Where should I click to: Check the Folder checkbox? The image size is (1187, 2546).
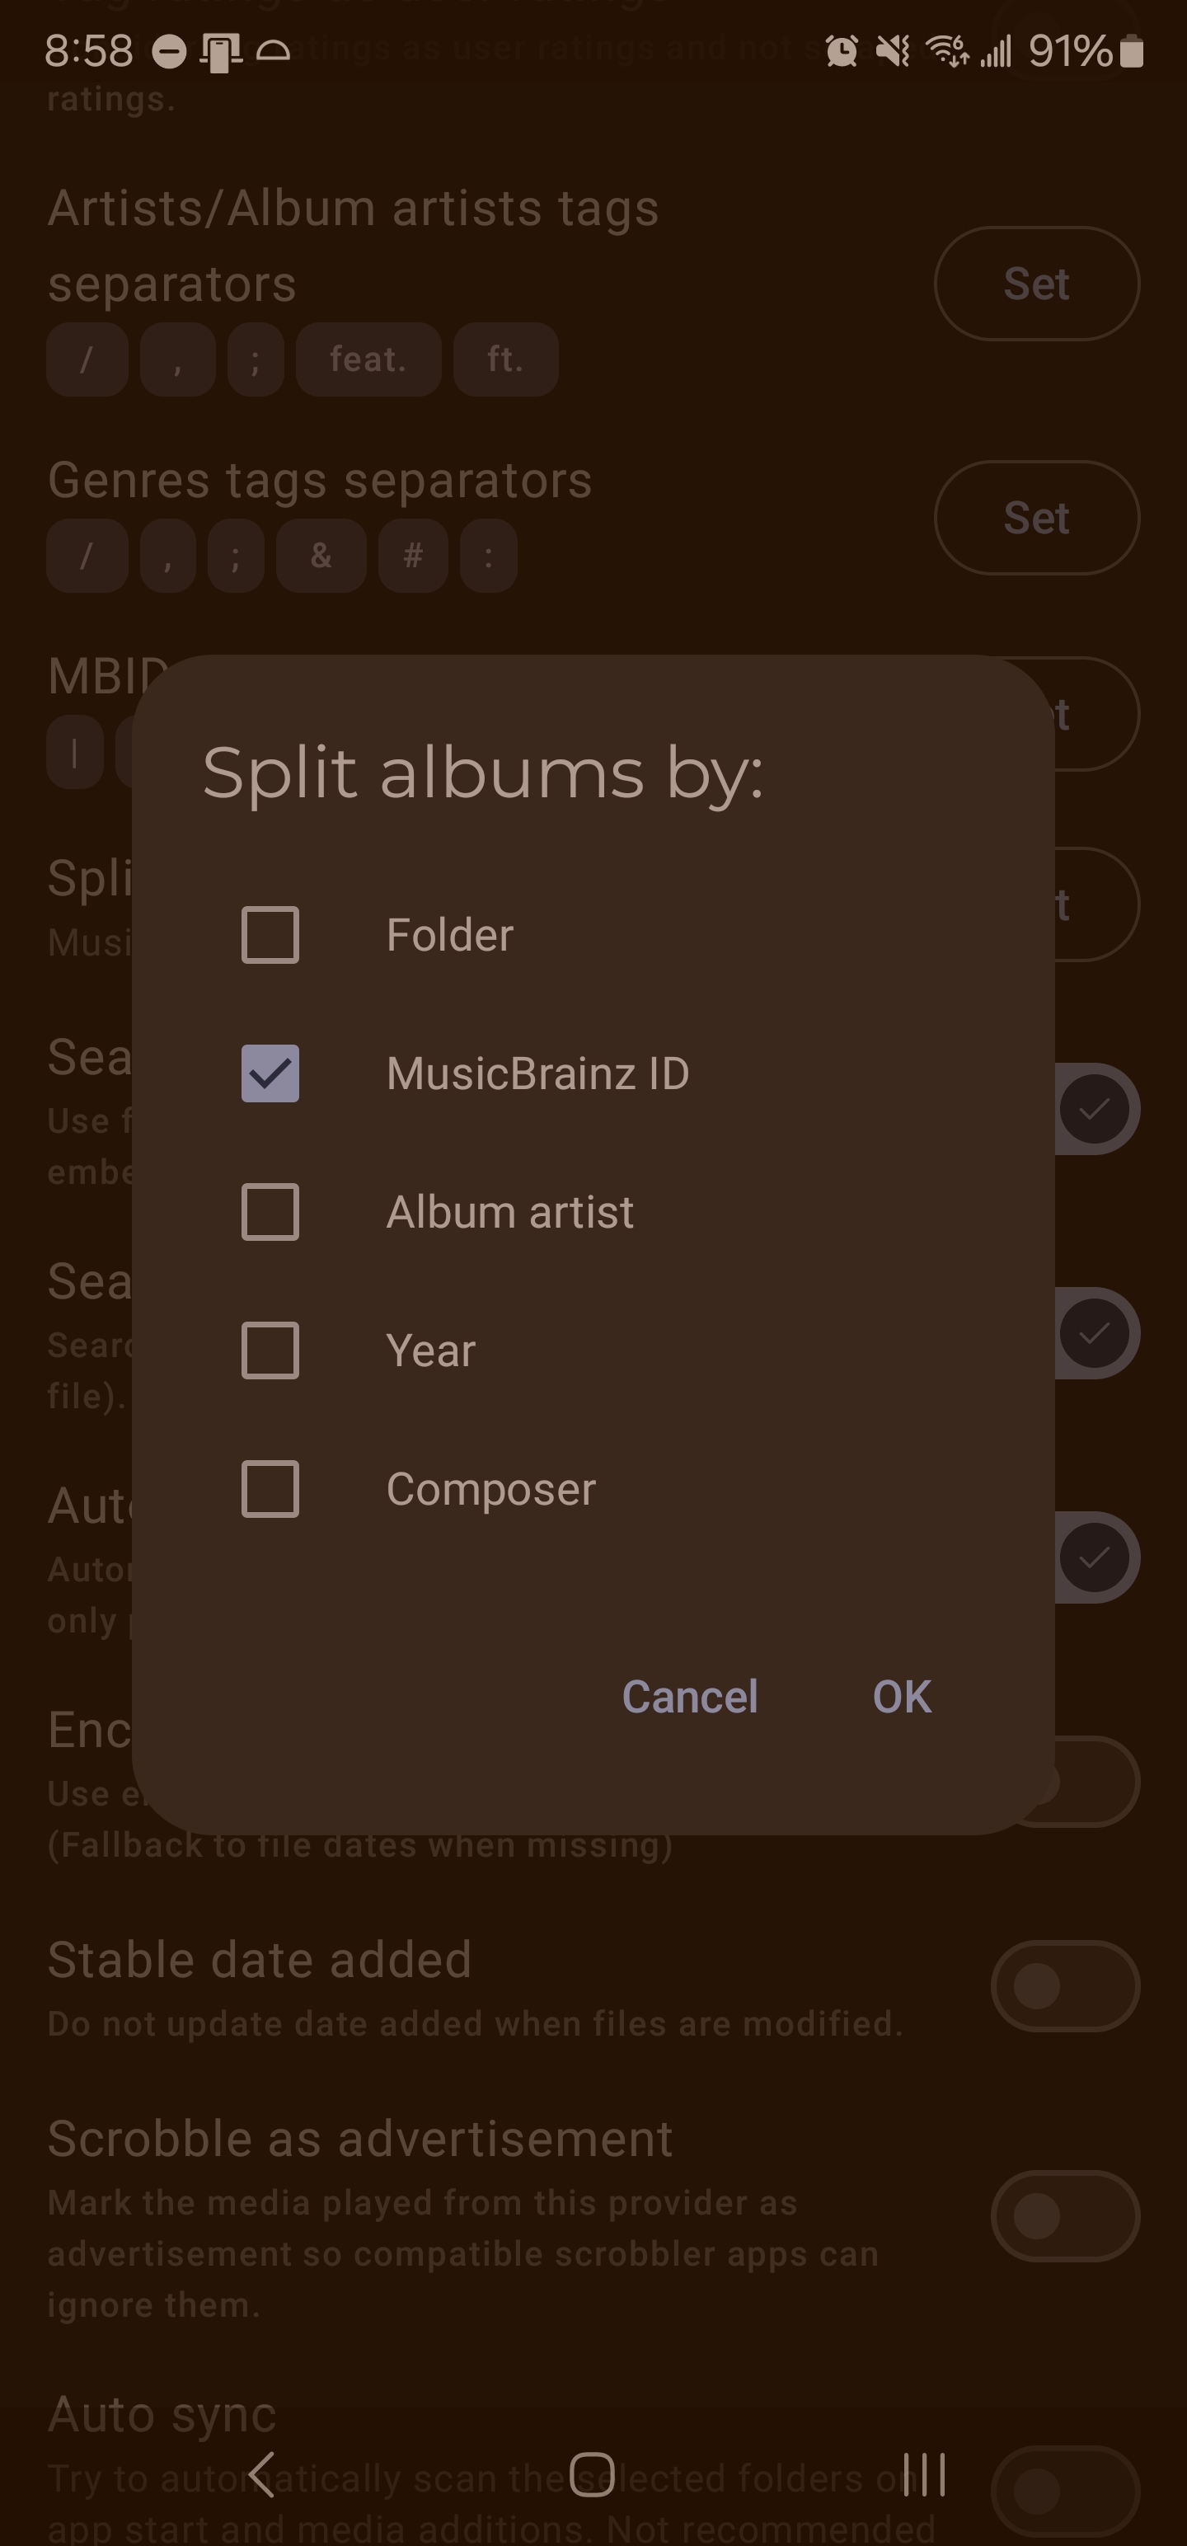click(270, 934)
